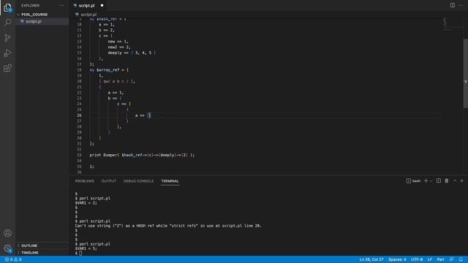This screenshot has width=468, height=263.
Task: Click line number 18 in the gutter
Action: [x=79, y=70]
